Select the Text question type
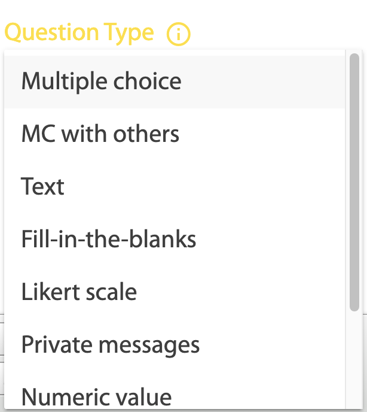Viewport: 367px width, 412px height. (175, 187)
